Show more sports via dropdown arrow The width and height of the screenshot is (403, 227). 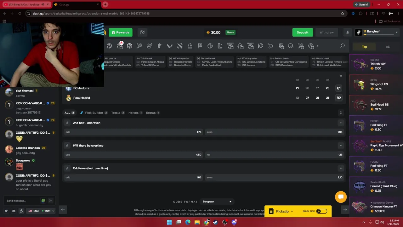click(317, 46)
